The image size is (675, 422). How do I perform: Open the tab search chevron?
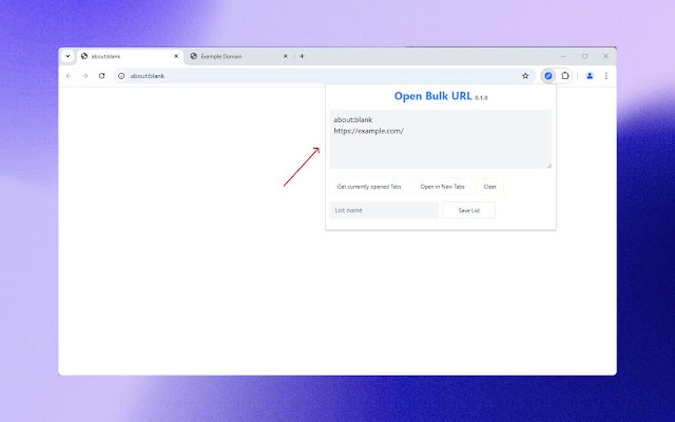click(67, 56)
